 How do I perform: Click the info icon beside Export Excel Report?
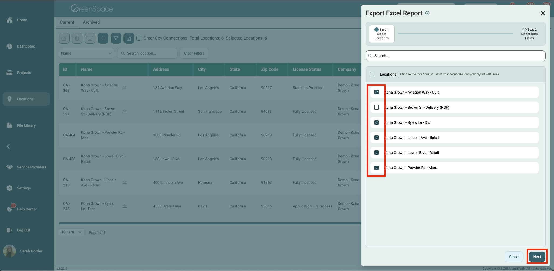428,13
